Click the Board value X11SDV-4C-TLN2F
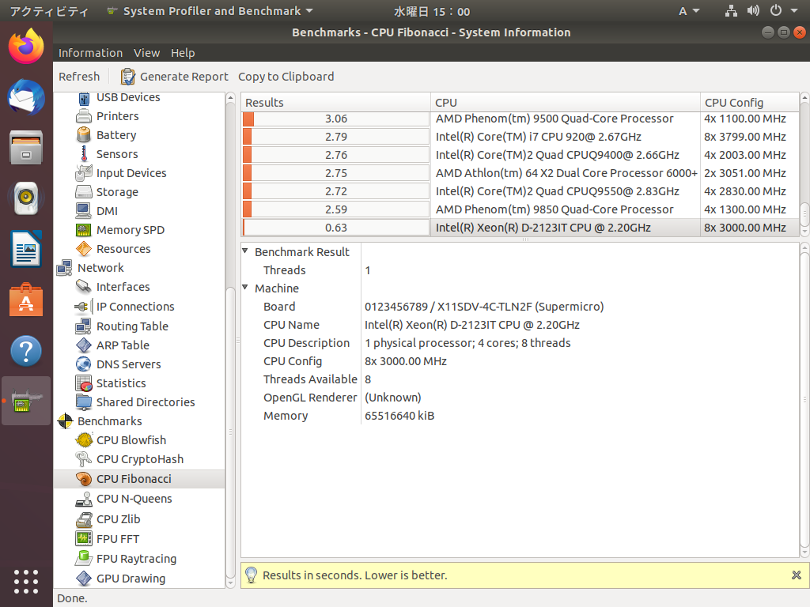 [484, 307]
